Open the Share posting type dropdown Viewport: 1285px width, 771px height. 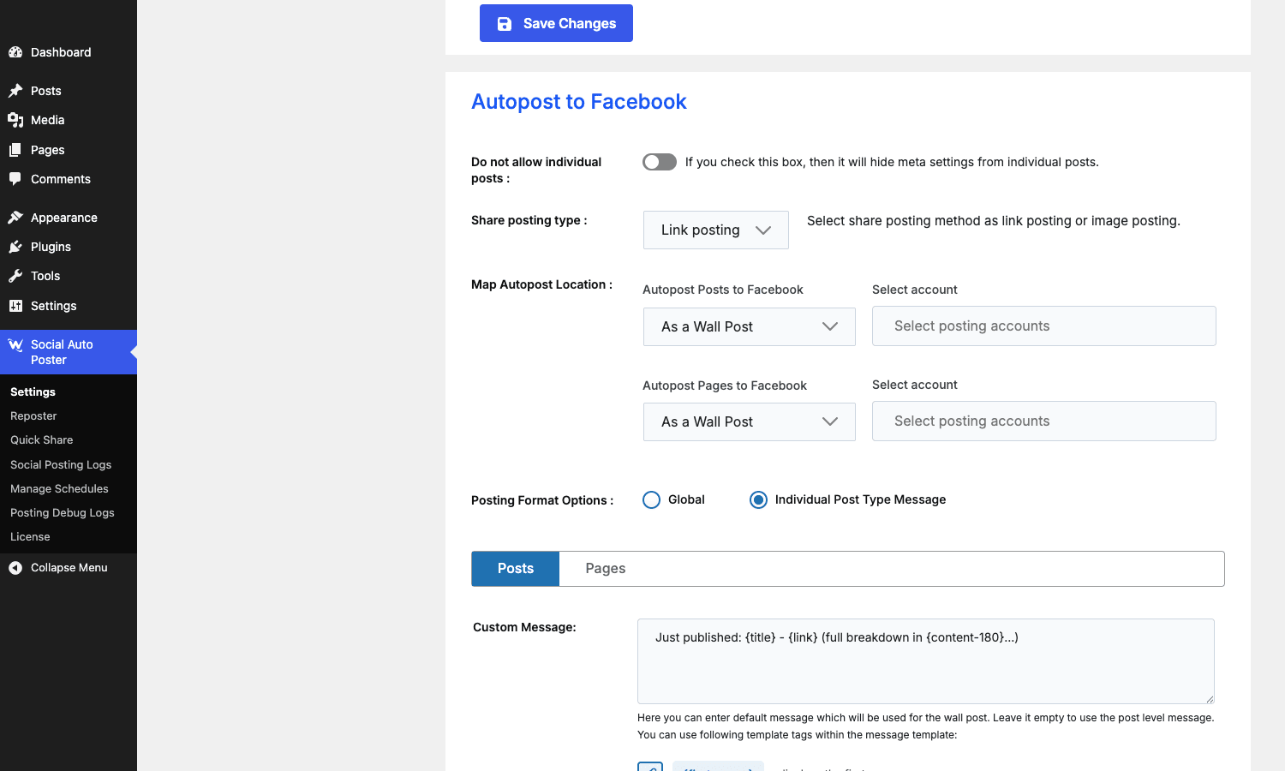716,230
